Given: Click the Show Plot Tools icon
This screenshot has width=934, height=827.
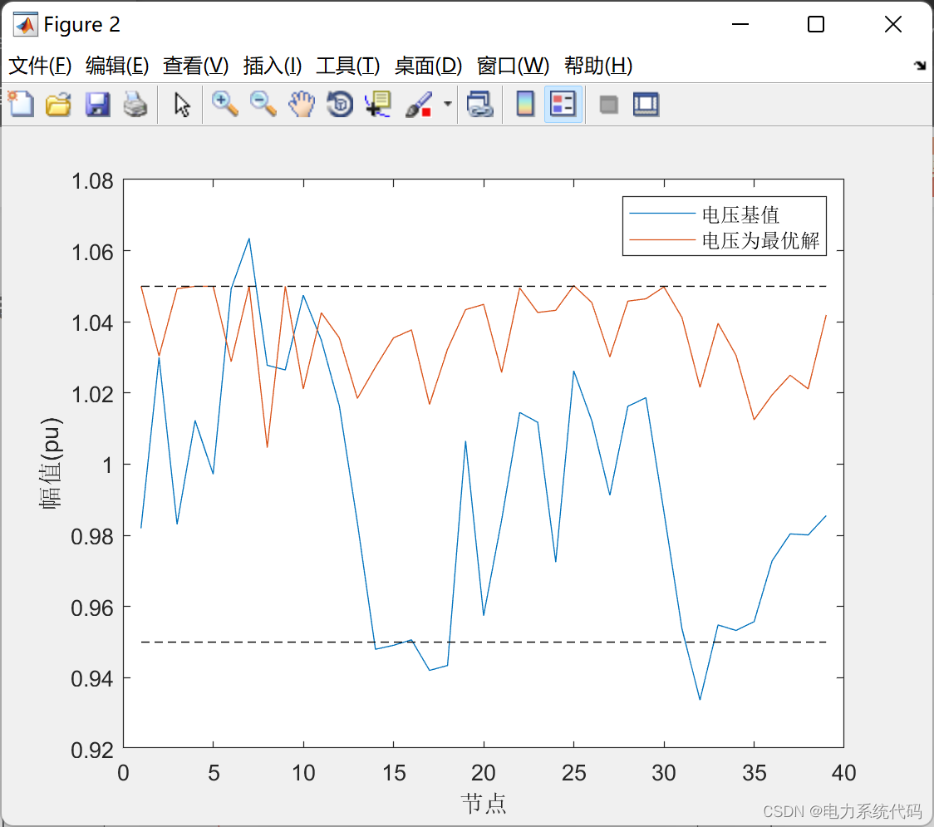Looking at the screenshot, I should (646, 104).
